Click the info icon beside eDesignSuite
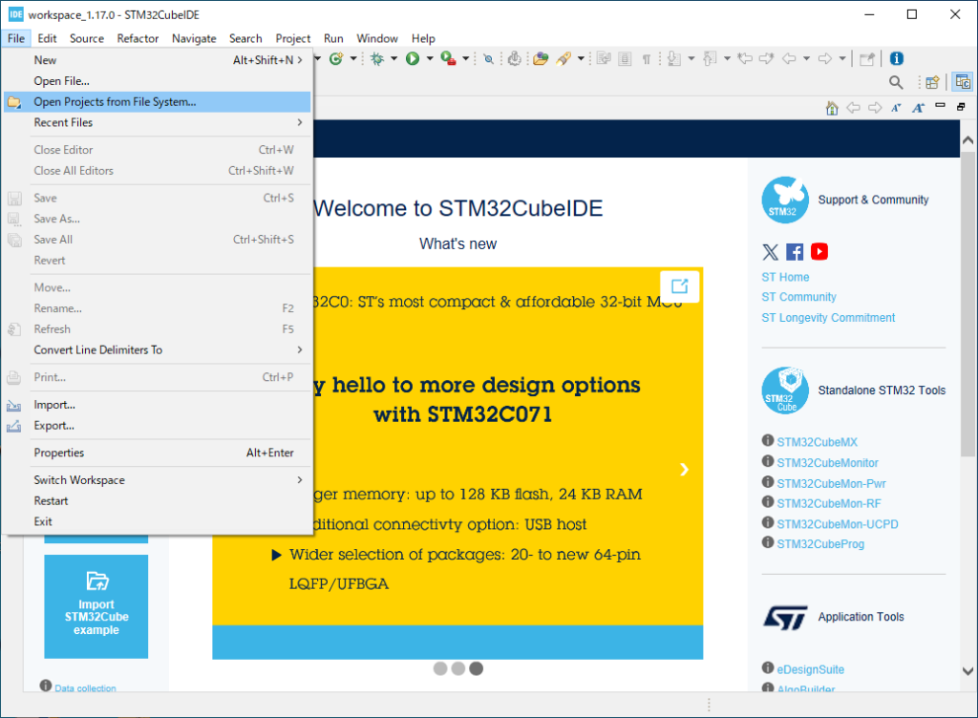This screenshot has width=978, height=718. [768, 667]
